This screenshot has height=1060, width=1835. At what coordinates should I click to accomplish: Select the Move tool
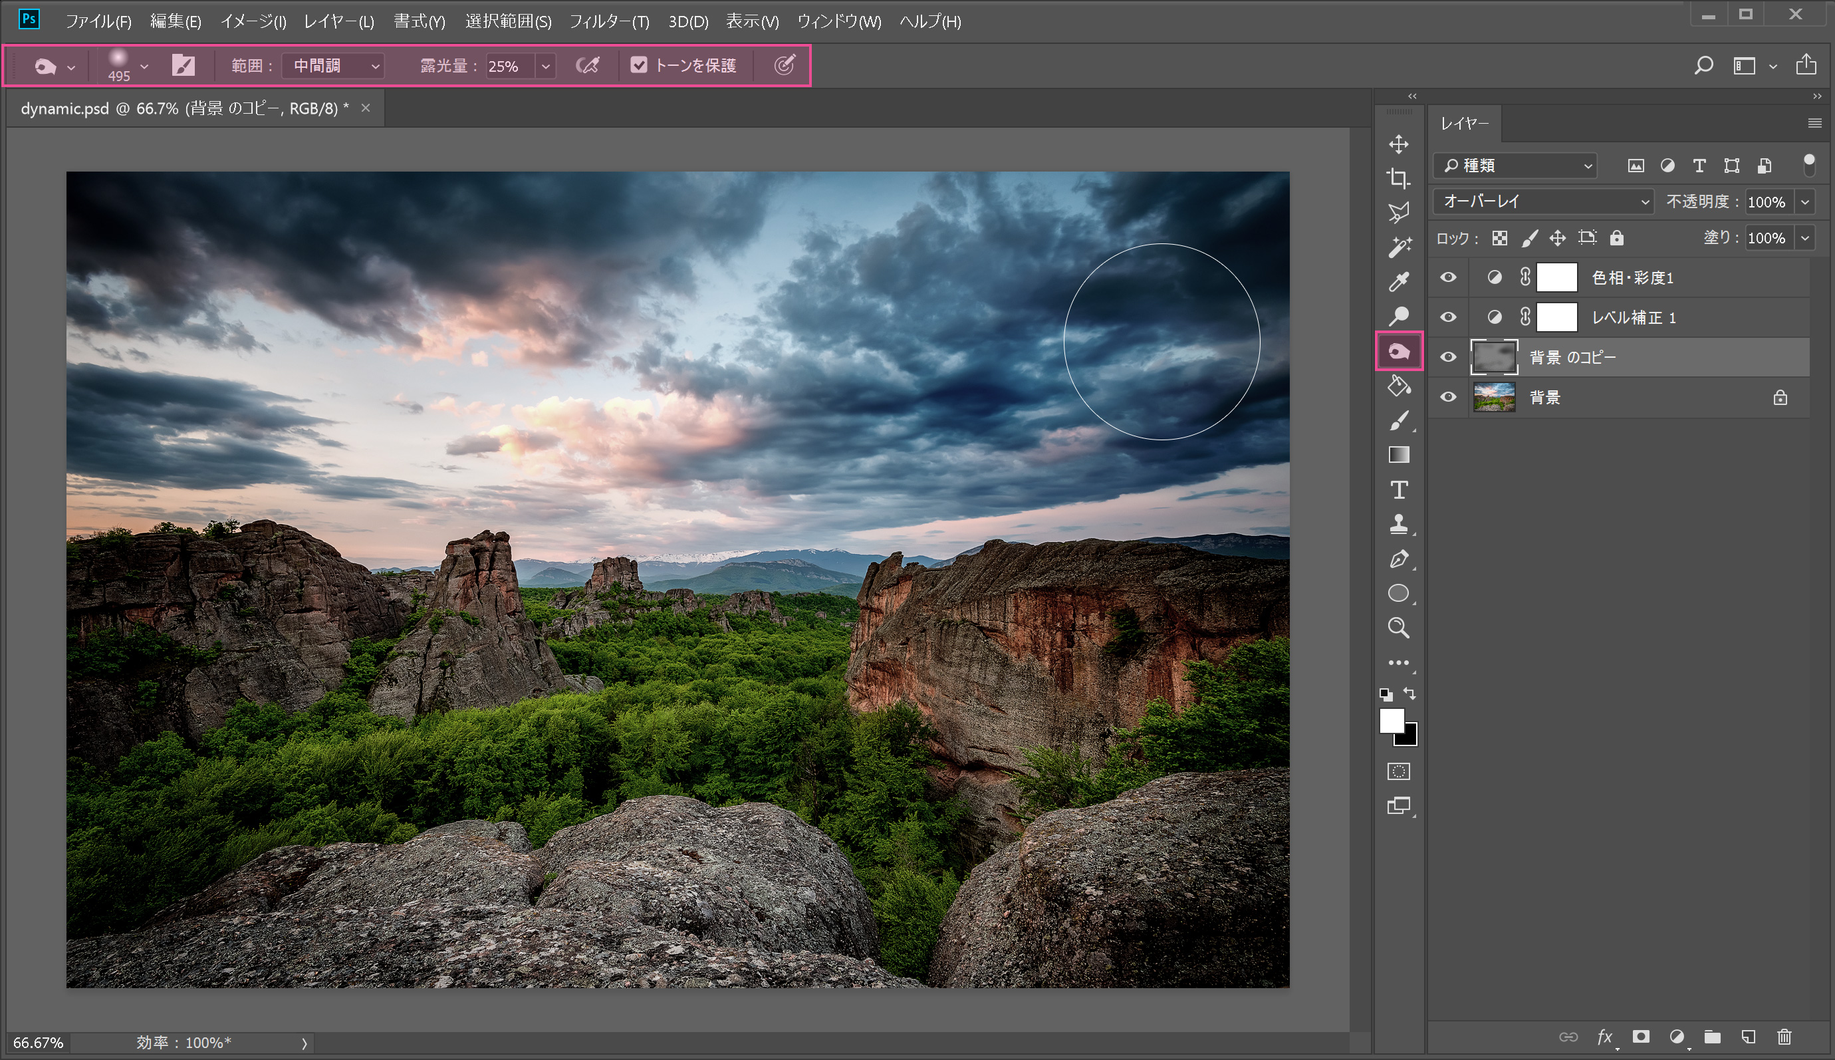click(x=1398, y=144)
